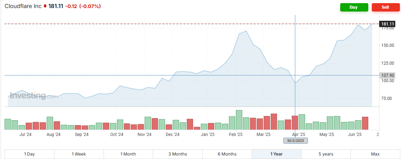Choose the 5 years range tab

pyautogui.click(x=326, y=154)
